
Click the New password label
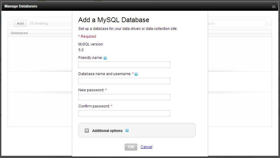coord(91,90)
